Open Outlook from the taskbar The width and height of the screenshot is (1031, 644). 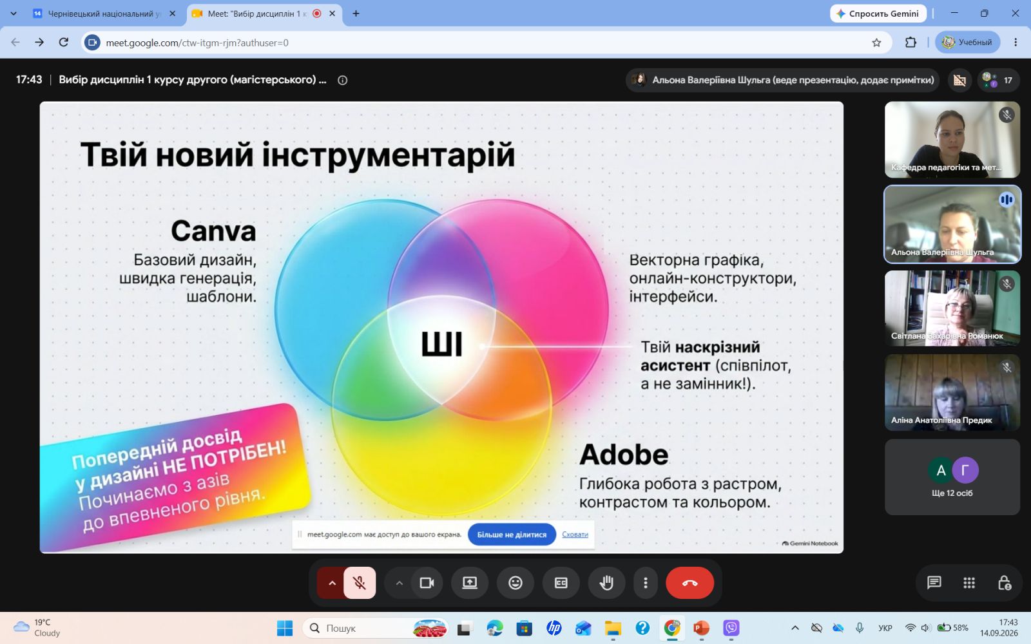pyautogui.click(x=583, y=628)
